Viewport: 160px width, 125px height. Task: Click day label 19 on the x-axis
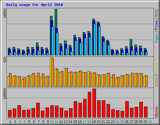(94, 122)
